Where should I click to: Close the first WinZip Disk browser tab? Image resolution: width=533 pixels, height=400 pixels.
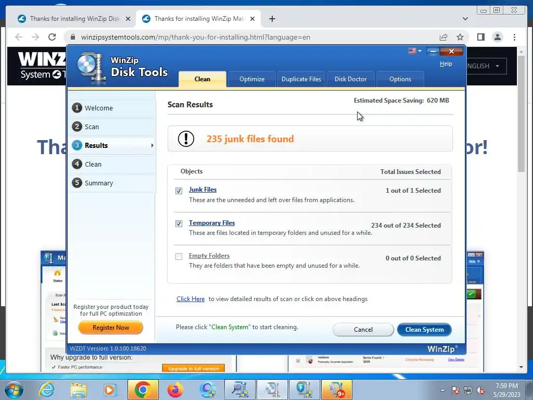128,19
